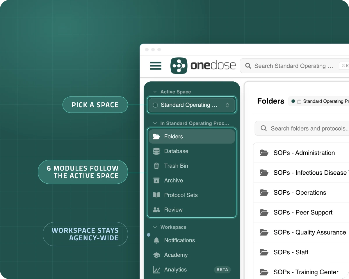Open SOPs - Staff folder
This screenshot has width=349, height=279.
301,252
